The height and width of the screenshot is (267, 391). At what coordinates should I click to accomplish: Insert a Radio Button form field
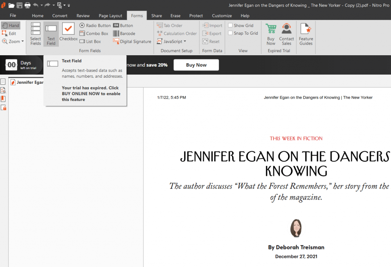coord(95,26)
